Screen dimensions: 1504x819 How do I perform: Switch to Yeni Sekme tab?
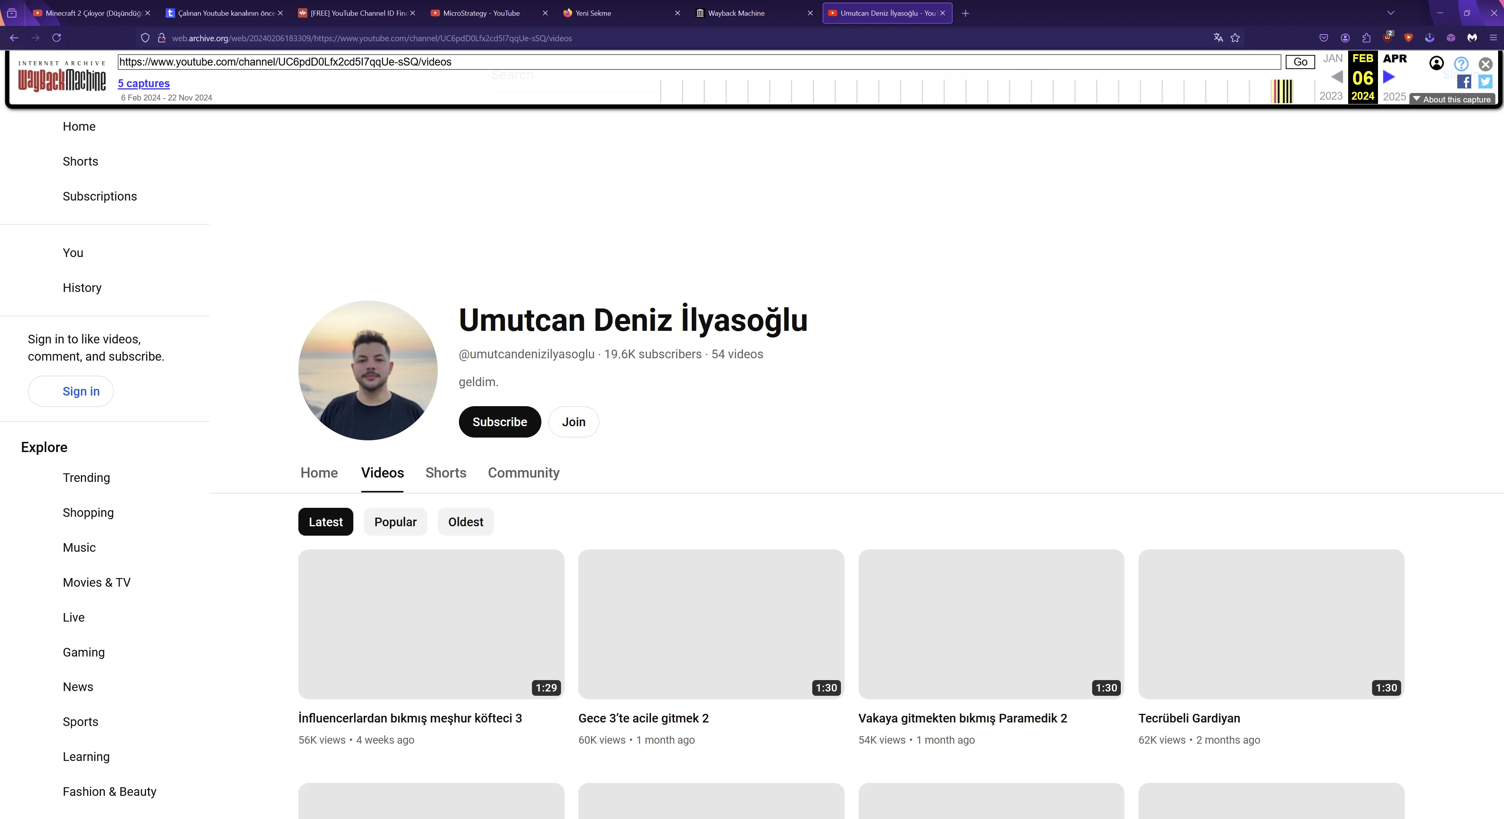point(622,13)
